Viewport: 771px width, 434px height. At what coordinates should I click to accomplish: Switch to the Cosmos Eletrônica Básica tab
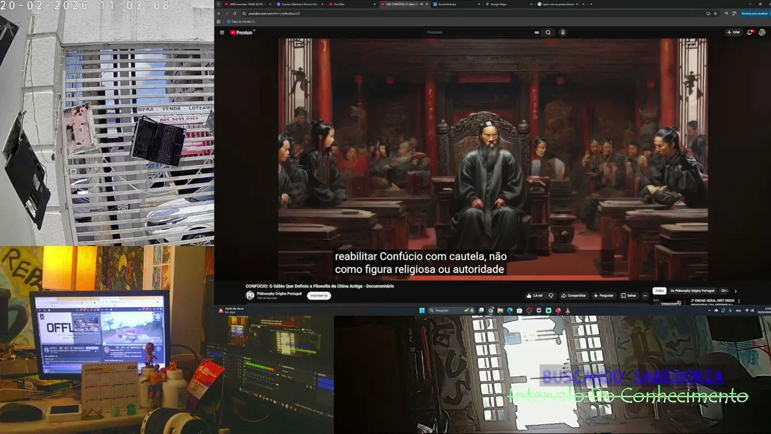tap(300, 4)
